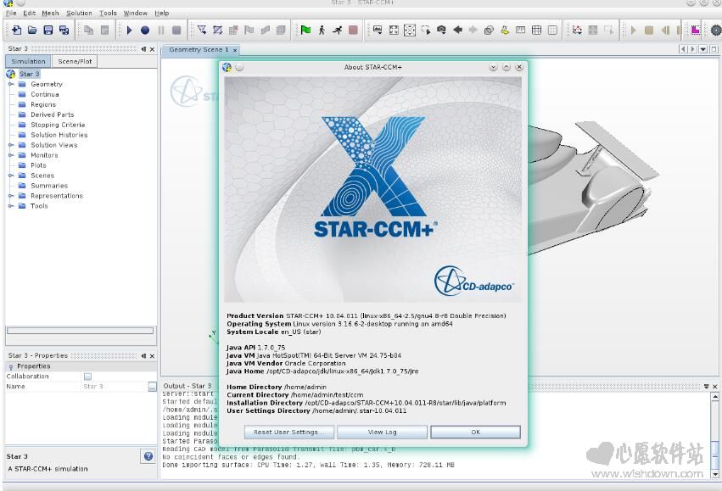722x491 pixels.
Task: Switch to the Scene/Plot tab
Action: 76,62
